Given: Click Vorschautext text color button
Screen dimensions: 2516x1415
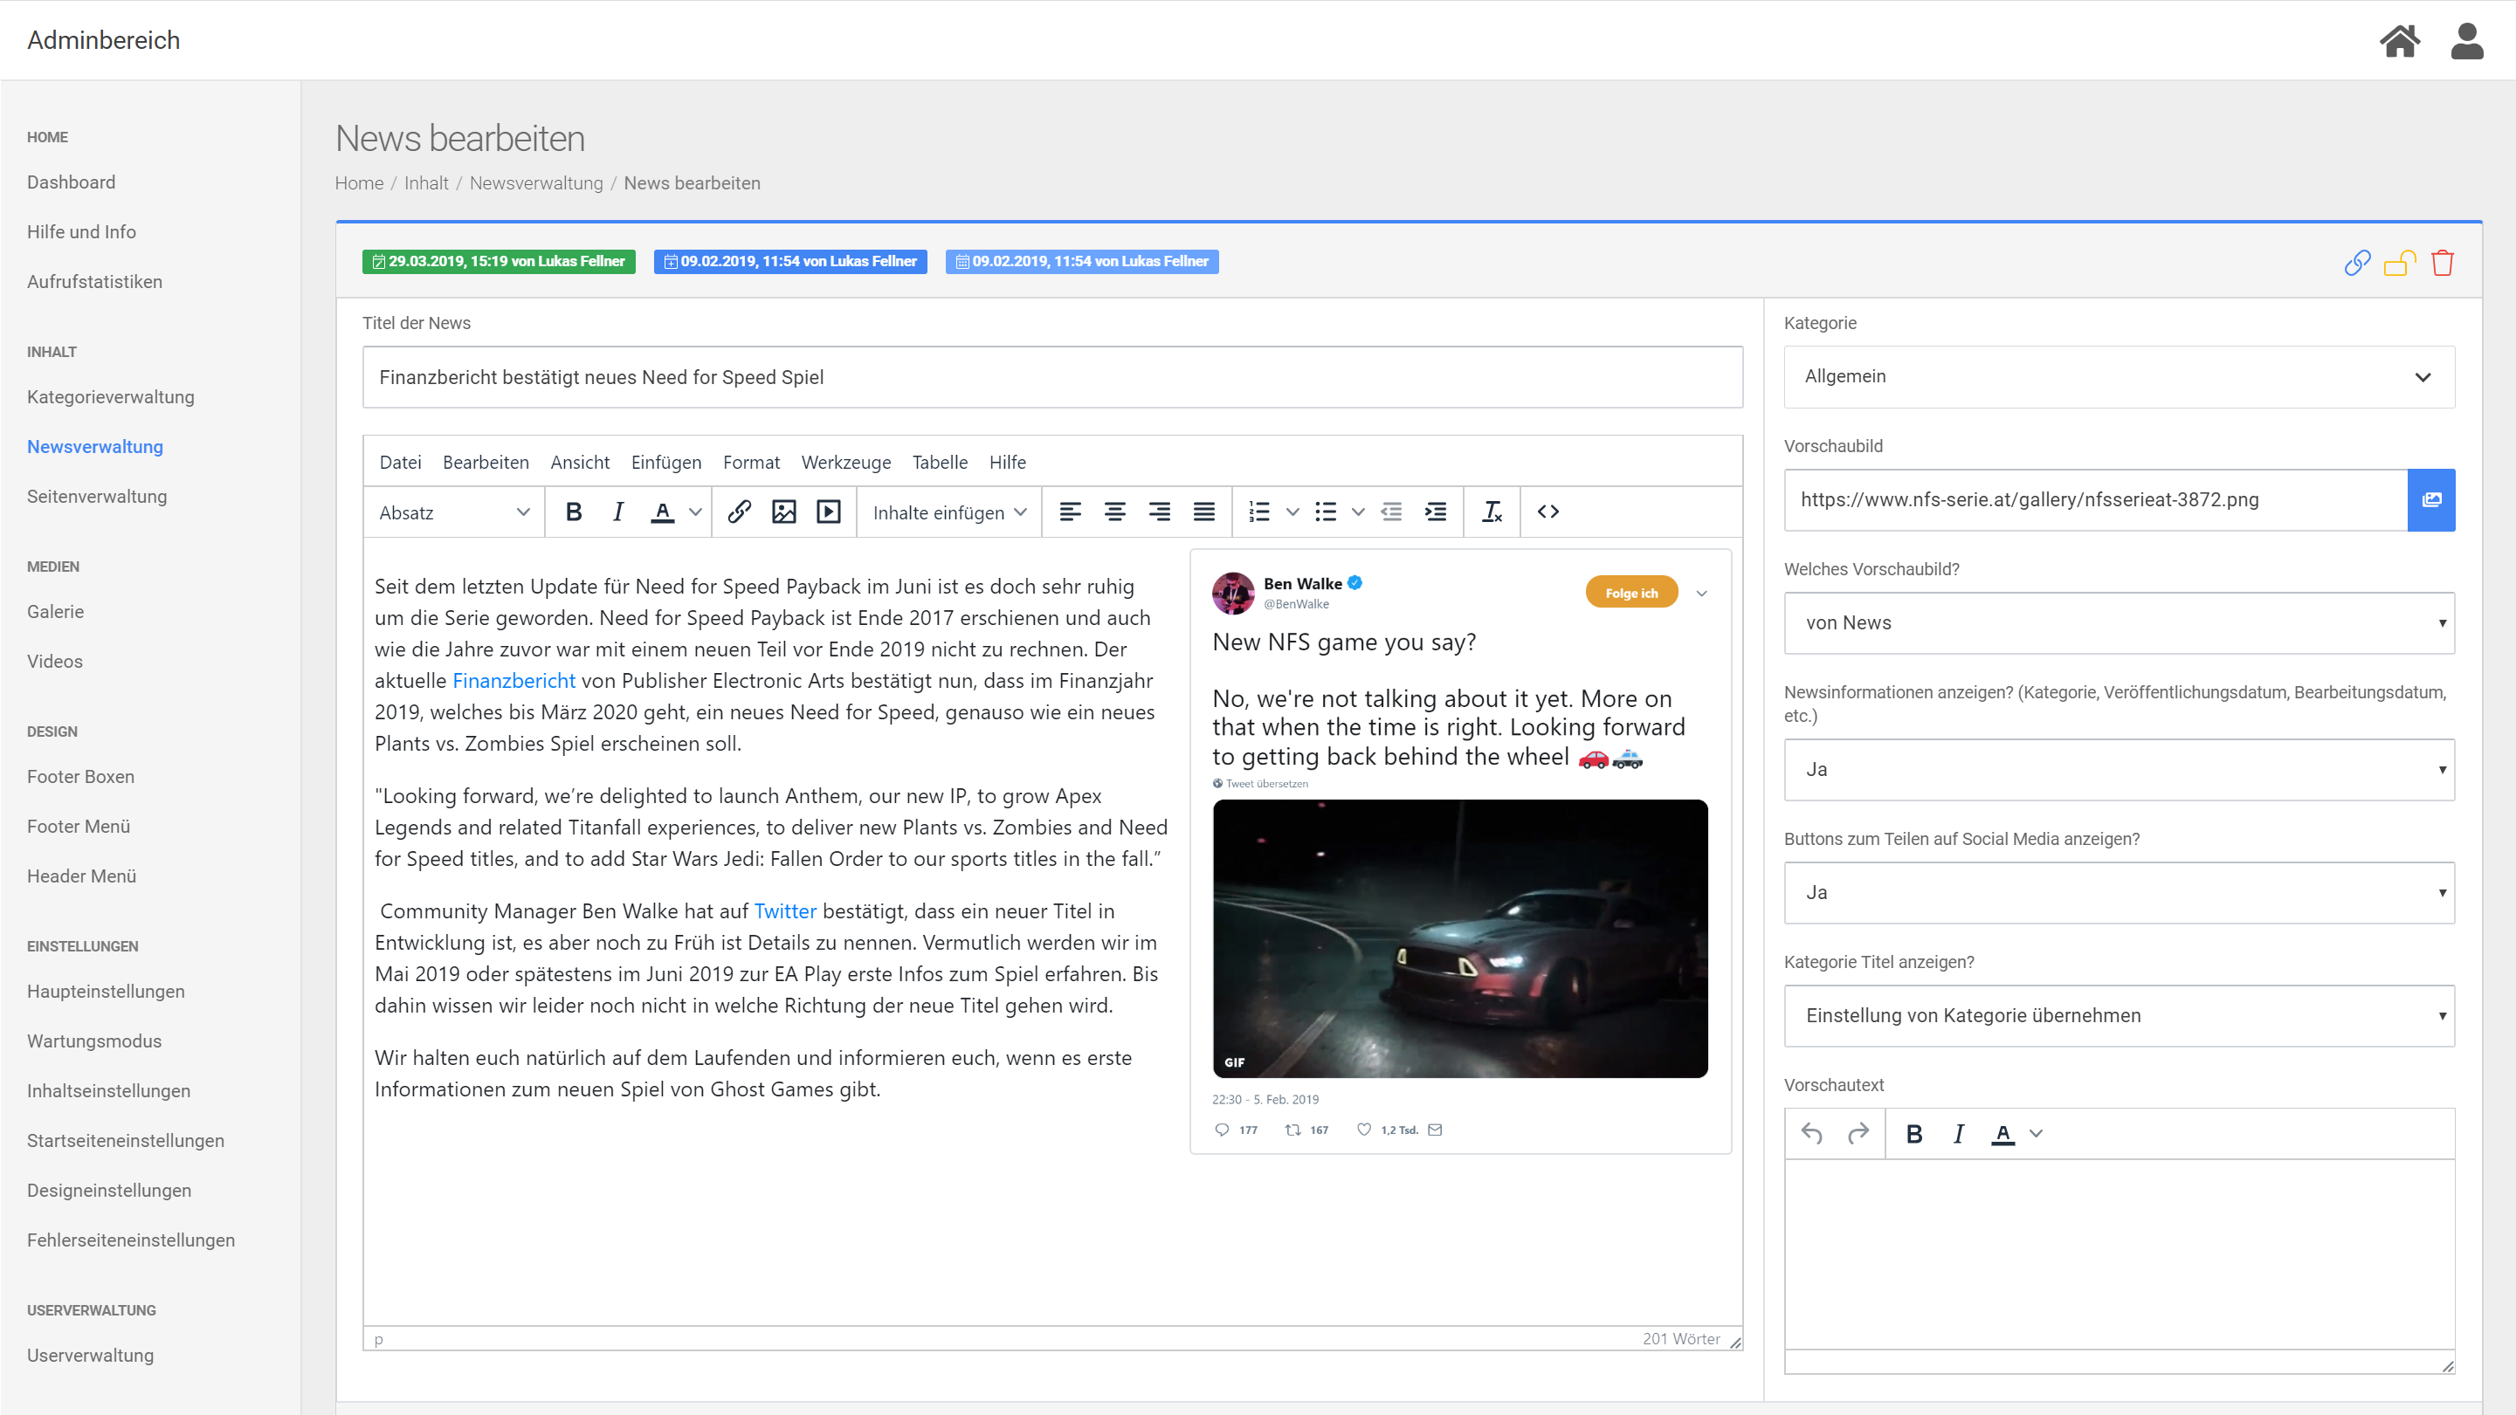Looking at the screenshot, I should coord(2003,1134).
